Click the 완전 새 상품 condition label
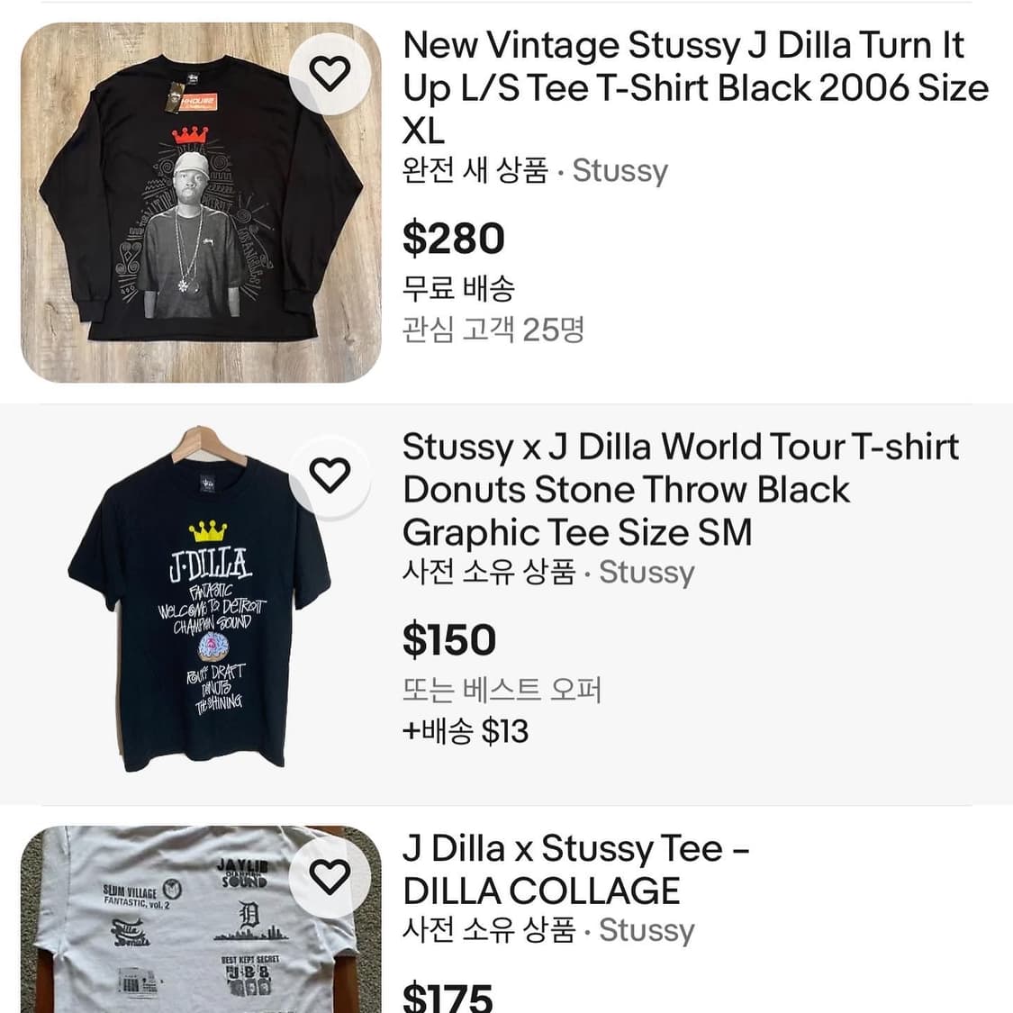This screenshot has height=1013, width=1013. coord(475,171)
